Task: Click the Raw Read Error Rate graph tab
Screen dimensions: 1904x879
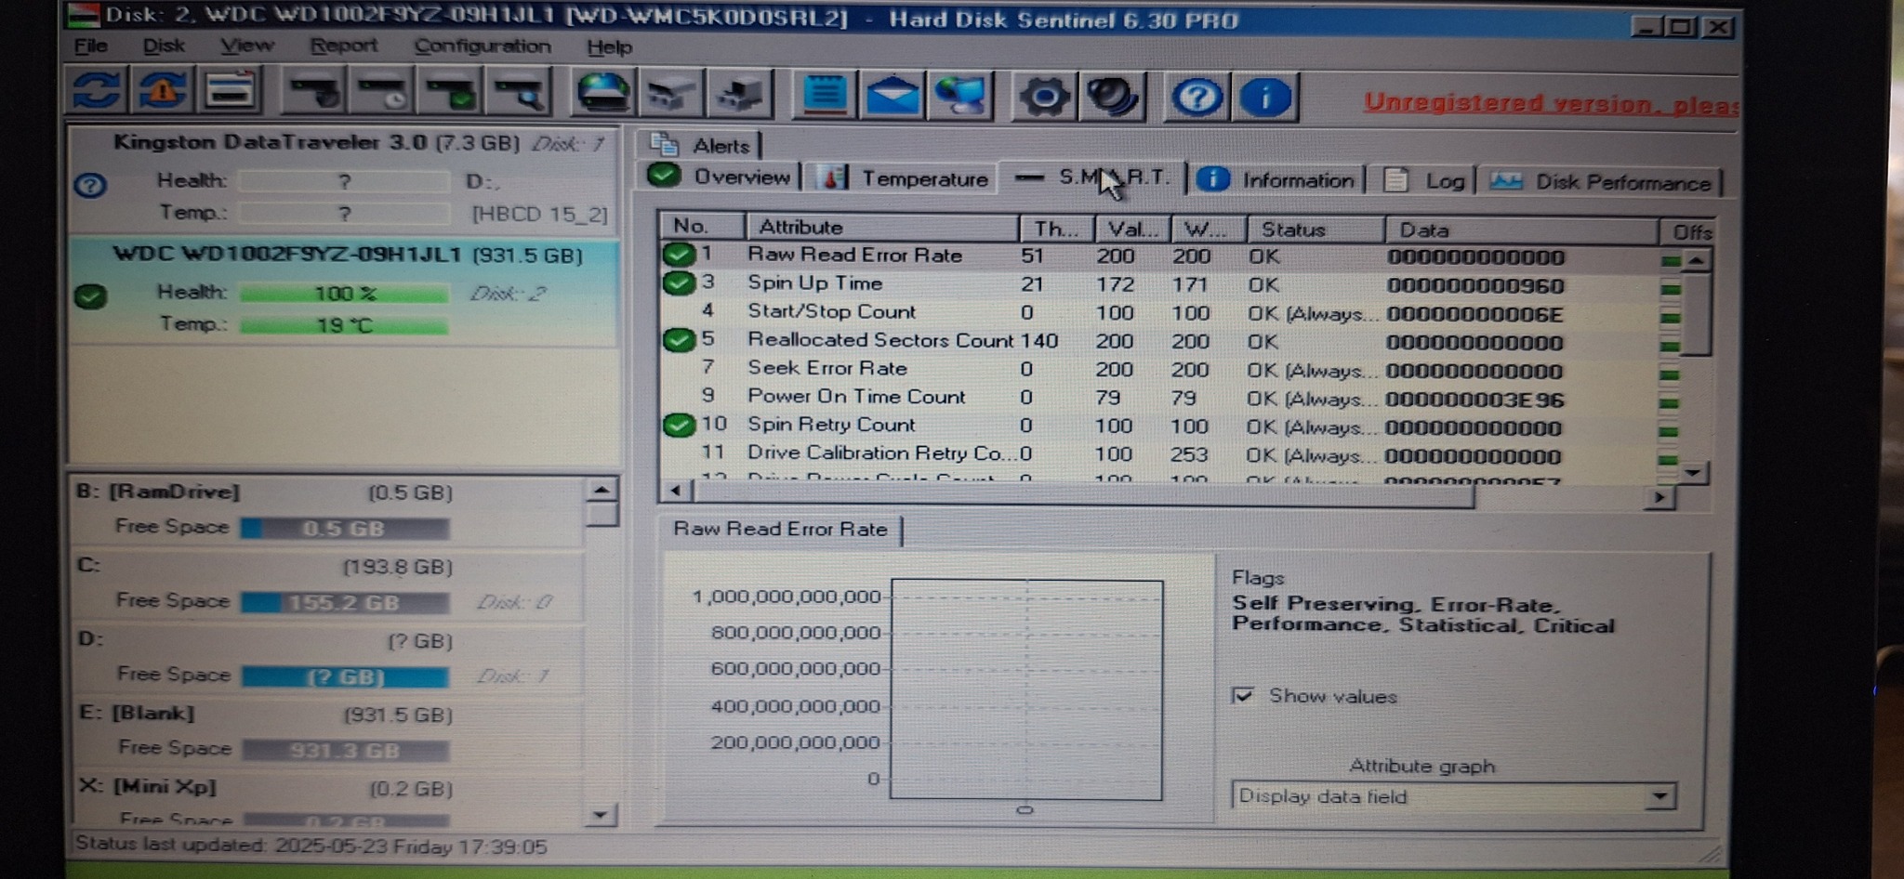Action: [780, 529]
